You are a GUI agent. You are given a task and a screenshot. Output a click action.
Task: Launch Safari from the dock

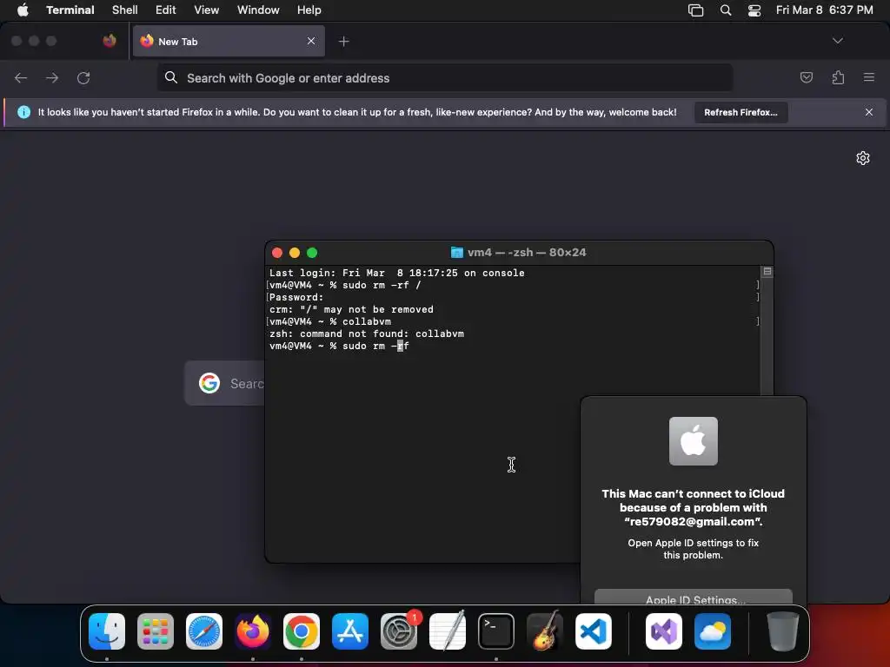click(204, 631)
